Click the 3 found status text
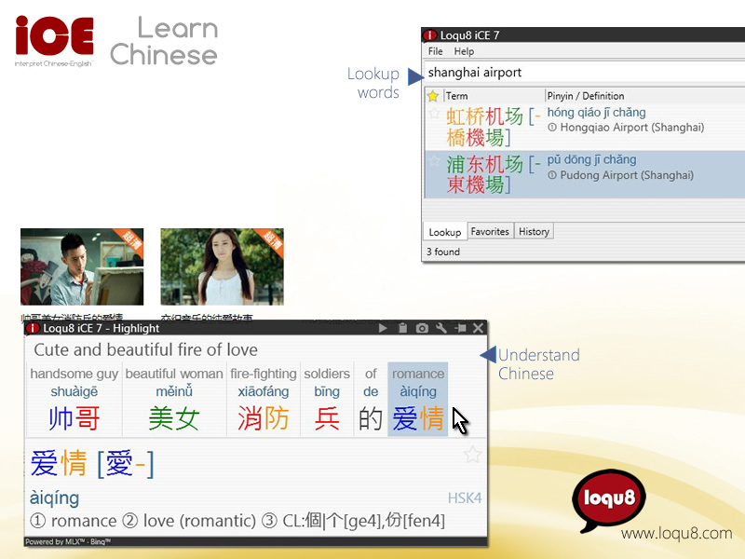Image resolution: width=745 pixels, height=559 pixels. (x=443, y=252)
